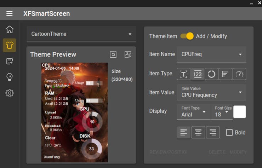Click the lightbulb sidebar icon

point(10,77)
